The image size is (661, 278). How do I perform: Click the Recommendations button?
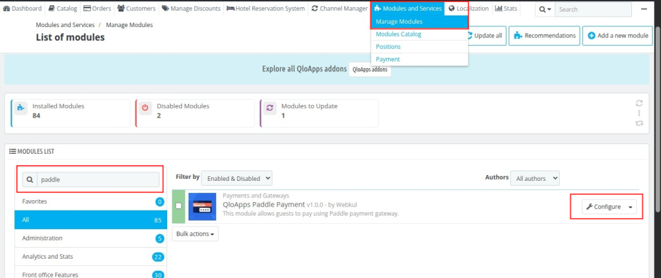[545, 35]
